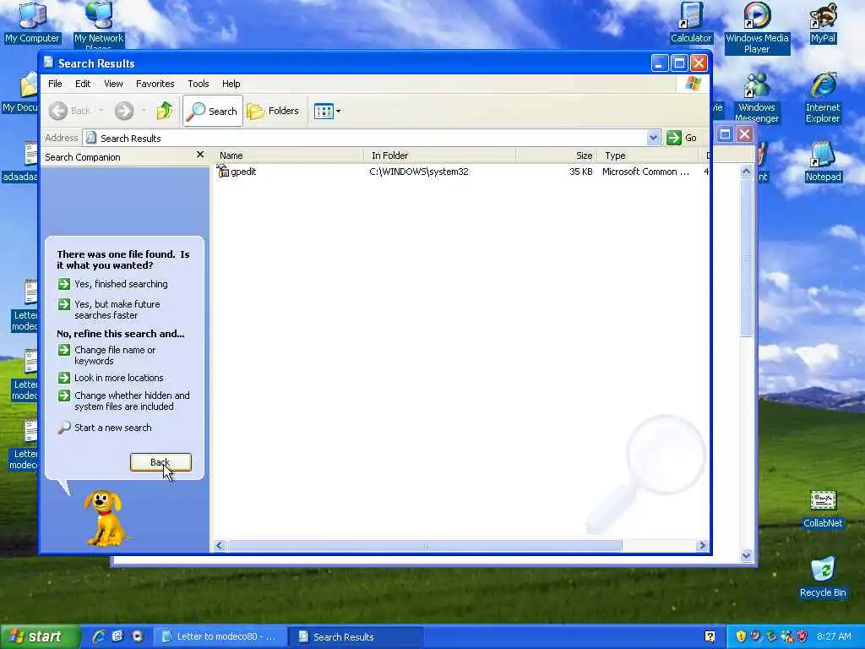
Task: Click the Windows flag logo in toolbar
Action: [x=693, y=84]
